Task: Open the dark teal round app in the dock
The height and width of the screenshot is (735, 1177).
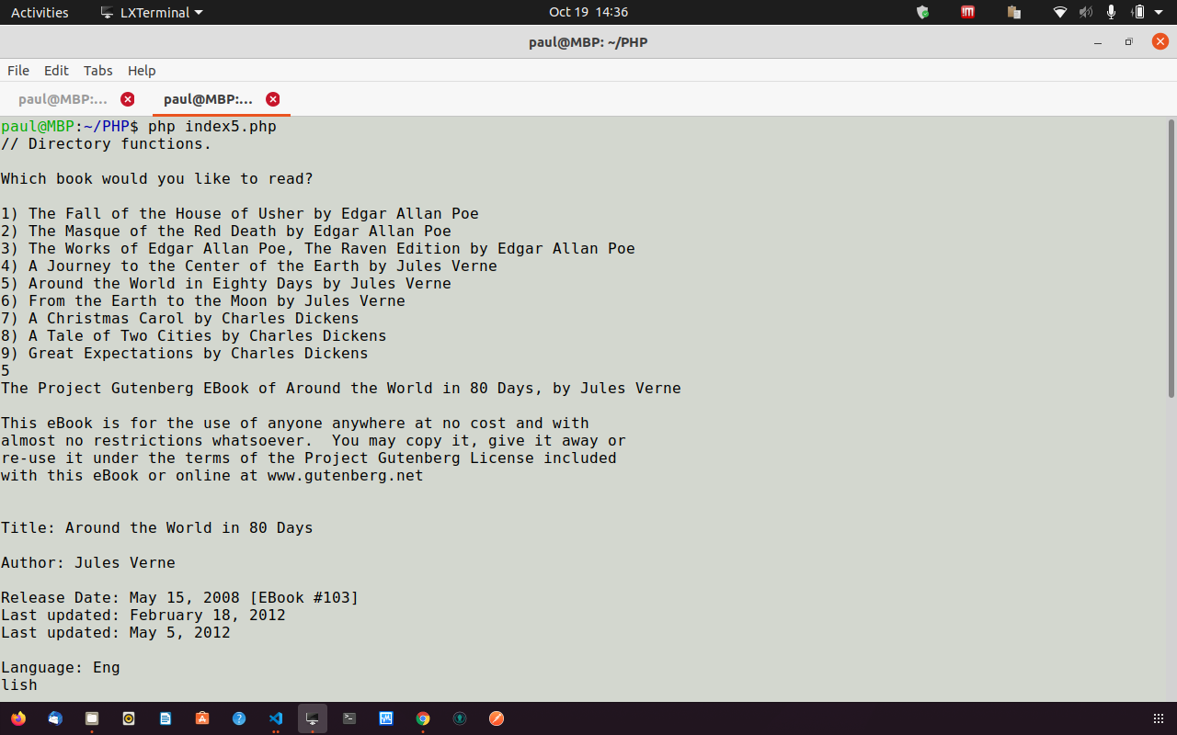Action: point(460,718)
